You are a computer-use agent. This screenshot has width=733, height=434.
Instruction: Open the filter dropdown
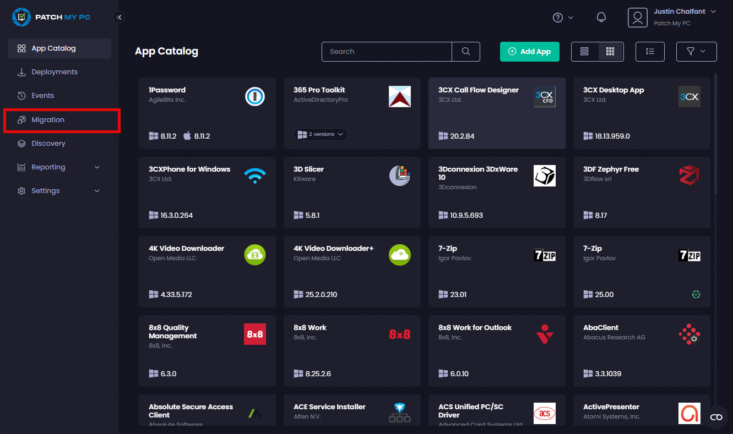click(x=696, y=52)
